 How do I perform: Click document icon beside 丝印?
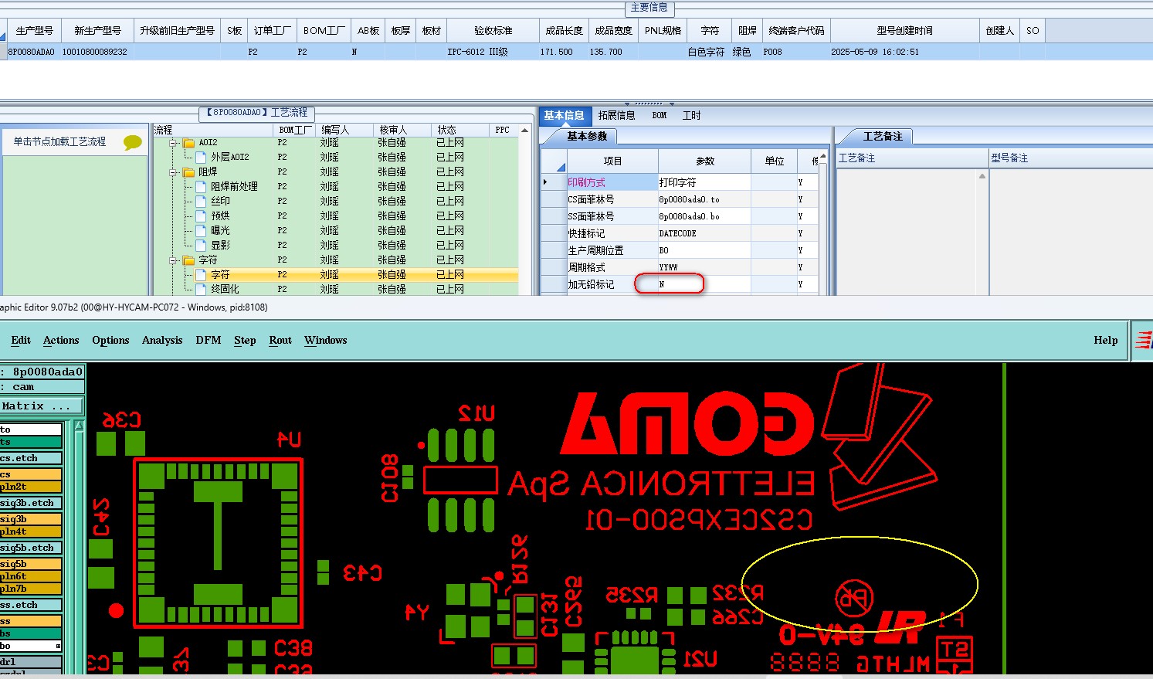click(x=202, y=202)
